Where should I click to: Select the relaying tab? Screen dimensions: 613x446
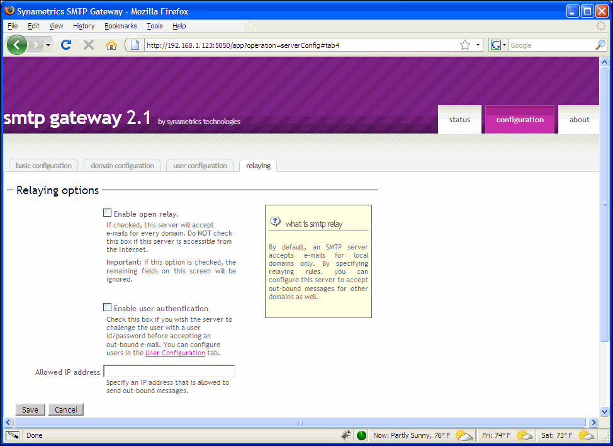(258, 166)
